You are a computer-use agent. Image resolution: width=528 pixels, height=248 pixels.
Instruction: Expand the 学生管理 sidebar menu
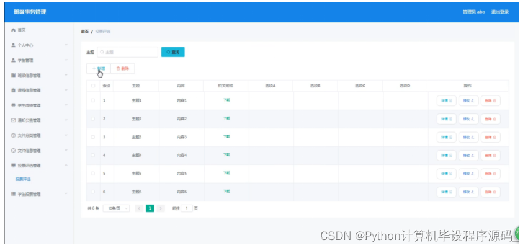click(39, 60)
